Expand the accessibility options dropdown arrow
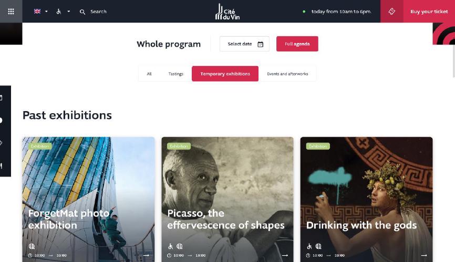 (x=69, y=12)
